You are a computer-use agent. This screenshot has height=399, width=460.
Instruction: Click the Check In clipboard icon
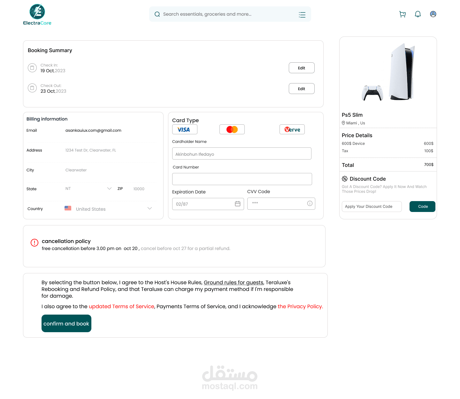click(x=32, y=68)
